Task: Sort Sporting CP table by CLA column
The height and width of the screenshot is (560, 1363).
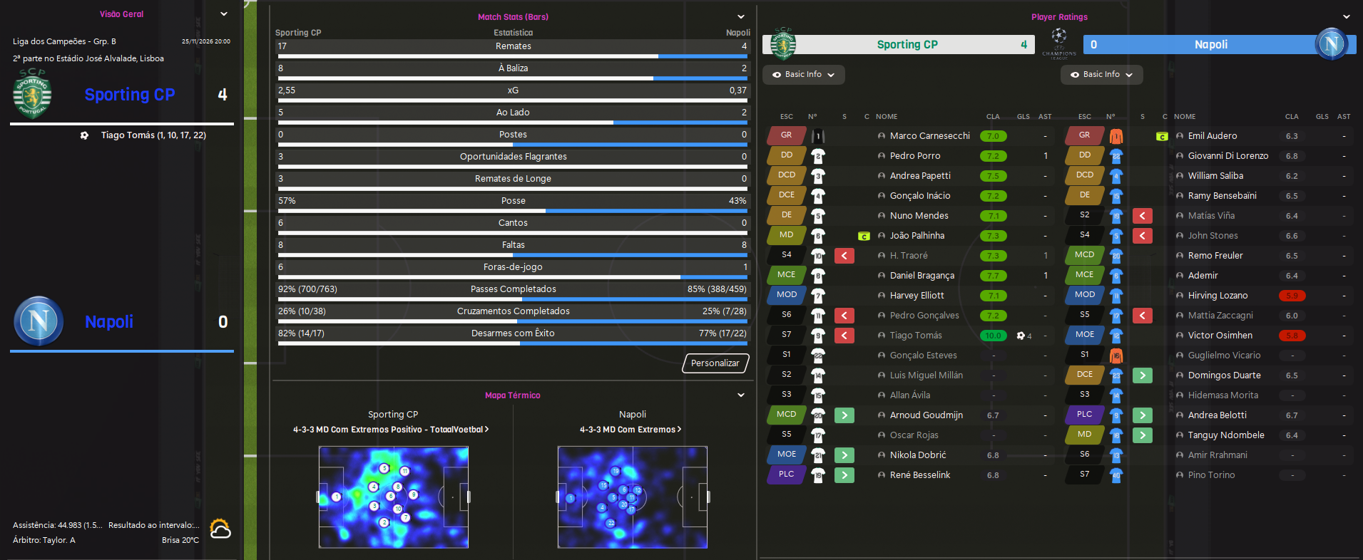Action: pyautogui.click(x=993, y=117)
